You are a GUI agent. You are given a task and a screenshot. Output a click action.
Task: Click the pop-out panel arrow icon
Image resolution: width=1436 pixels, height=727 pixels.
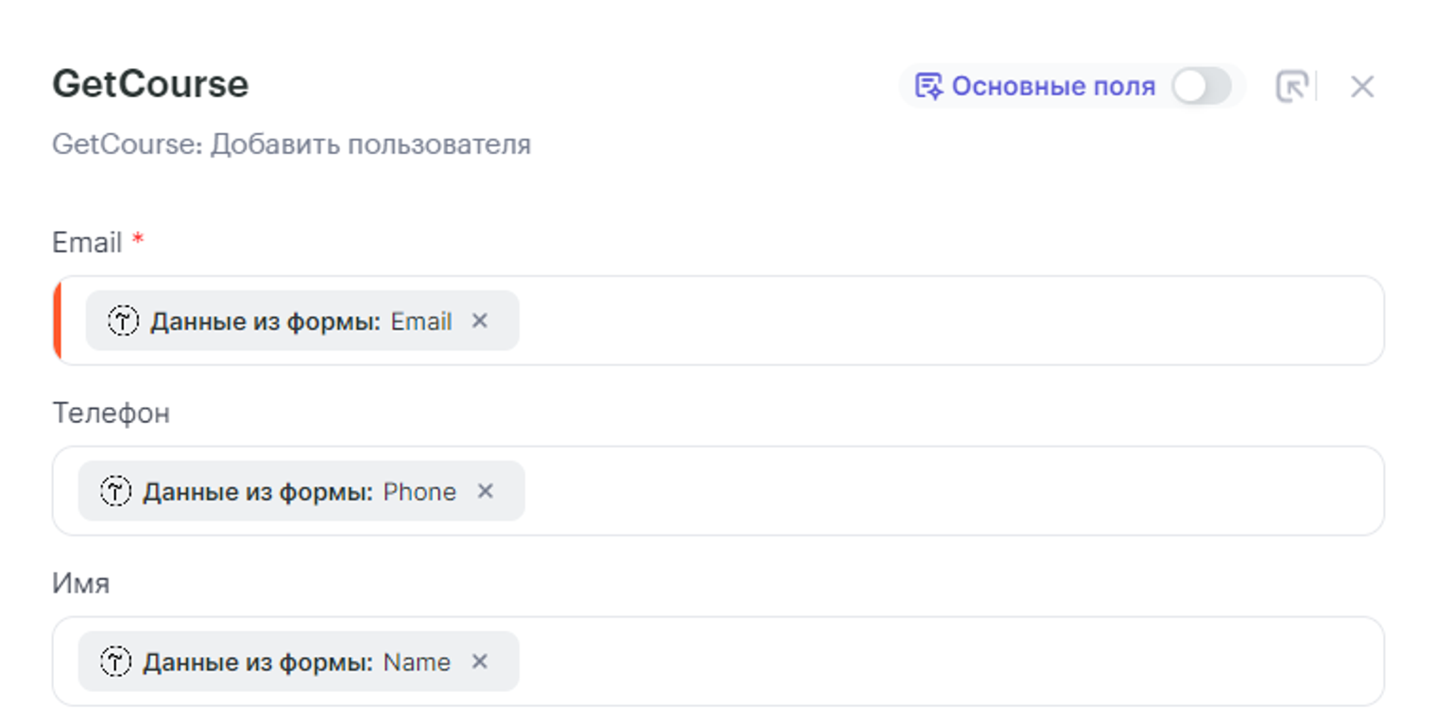(1291, 87)
